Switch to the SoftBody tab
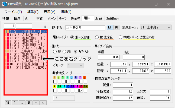The image size is (175, 108). tap(112, 18)
